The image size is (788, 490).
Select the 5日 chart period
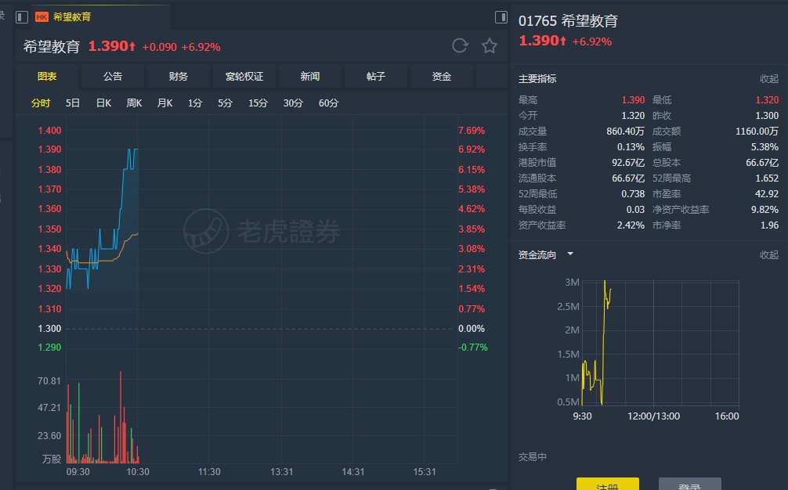tap(73, 103)
